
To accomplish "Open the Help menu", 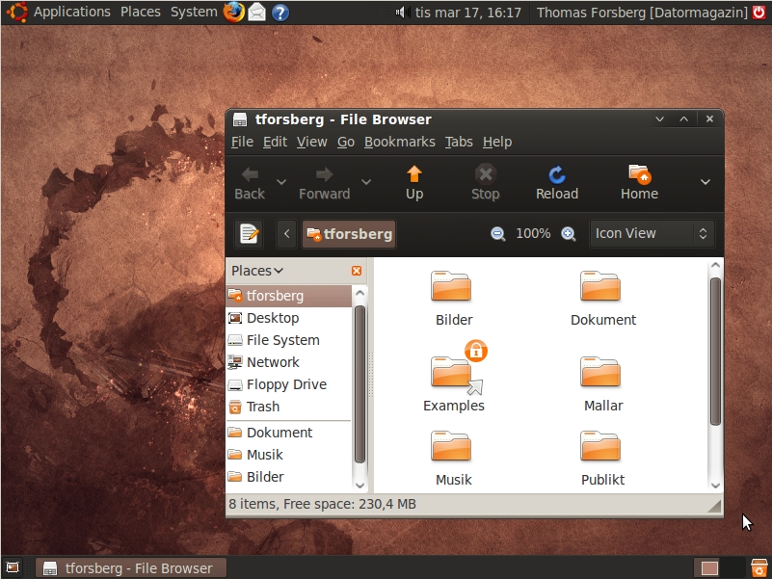I will pyautogui.click(x=497, y=142).
